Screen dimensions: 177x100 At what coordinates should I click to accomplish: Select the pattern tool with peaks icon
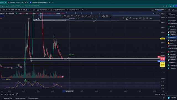point(103,16)
